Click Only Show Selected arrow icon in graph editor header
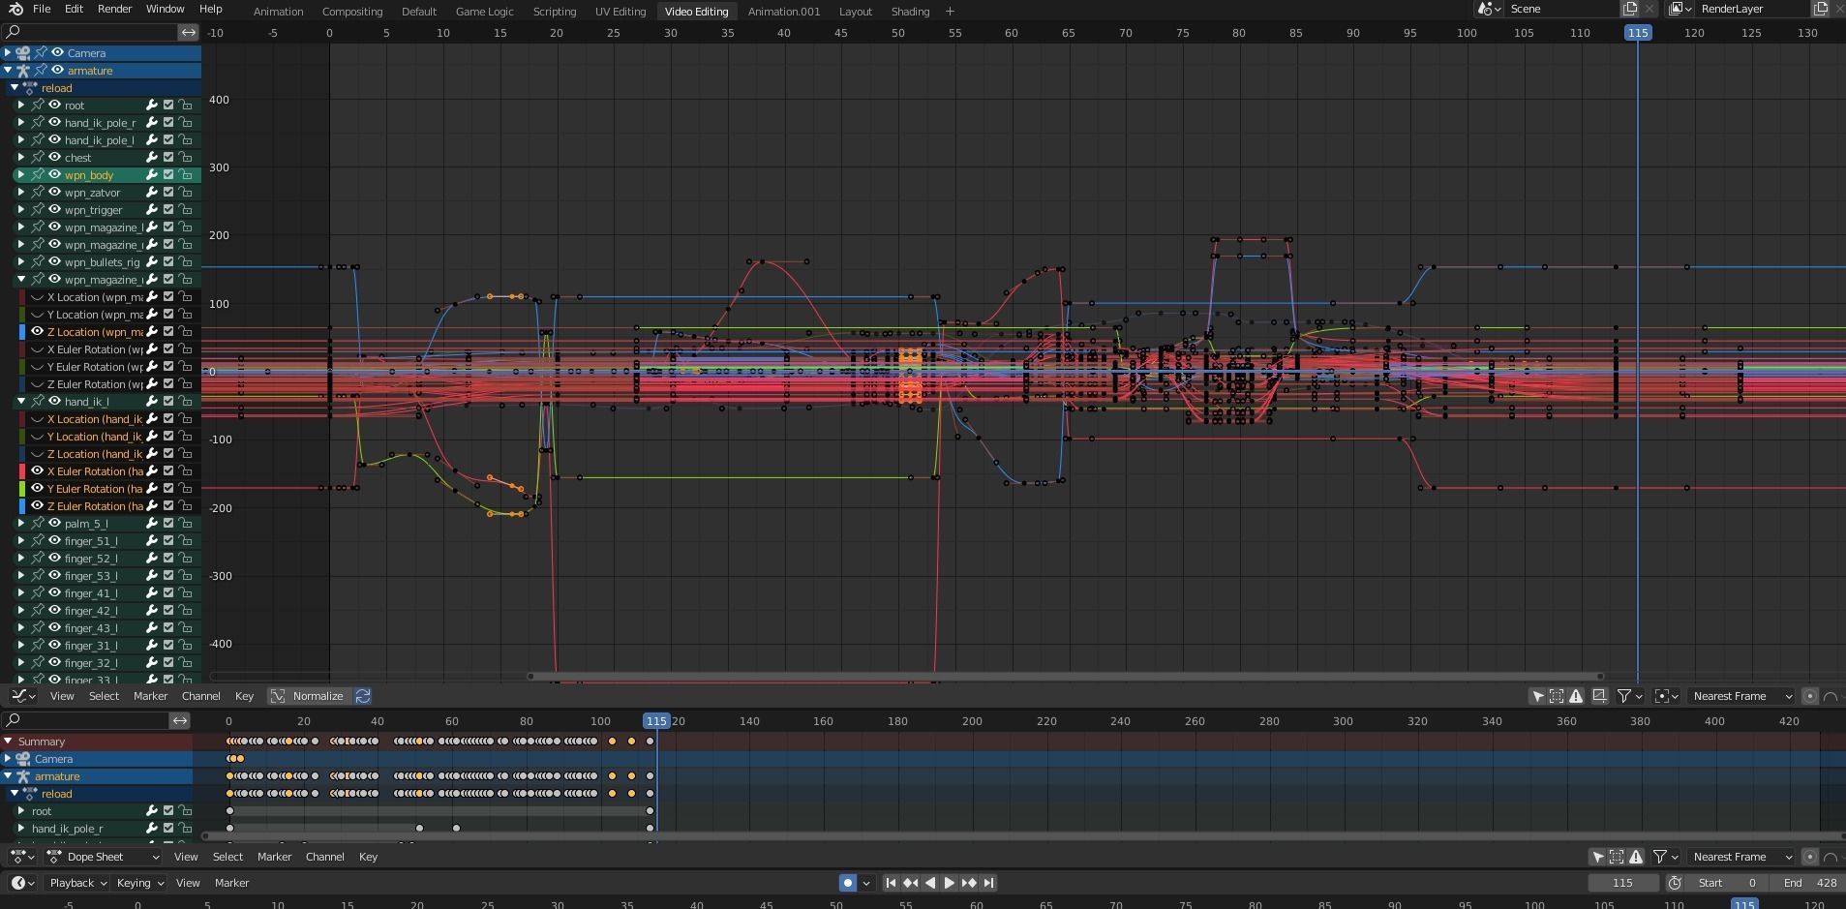Viewport: 1846px width, 909px height. (x=1537, y=696)
